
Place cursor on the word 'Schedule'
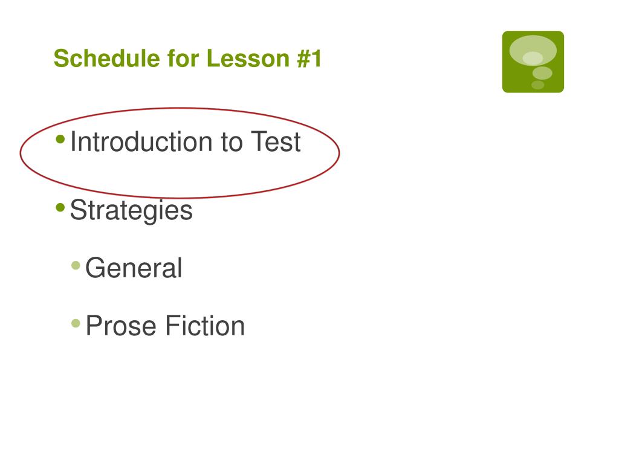click(x=107, y=59)
